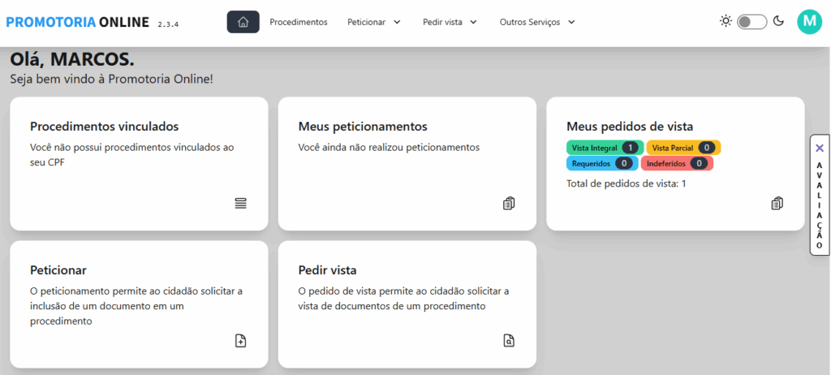Select the Requeridos blue badge

(x=601, y=163)
